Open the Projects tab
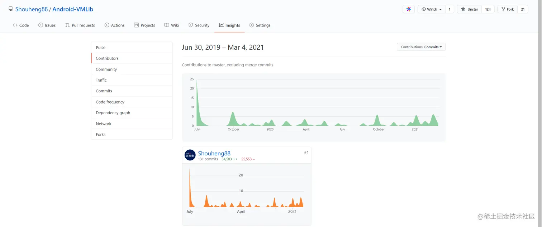 pyautogui.click(x=144, y=25)
